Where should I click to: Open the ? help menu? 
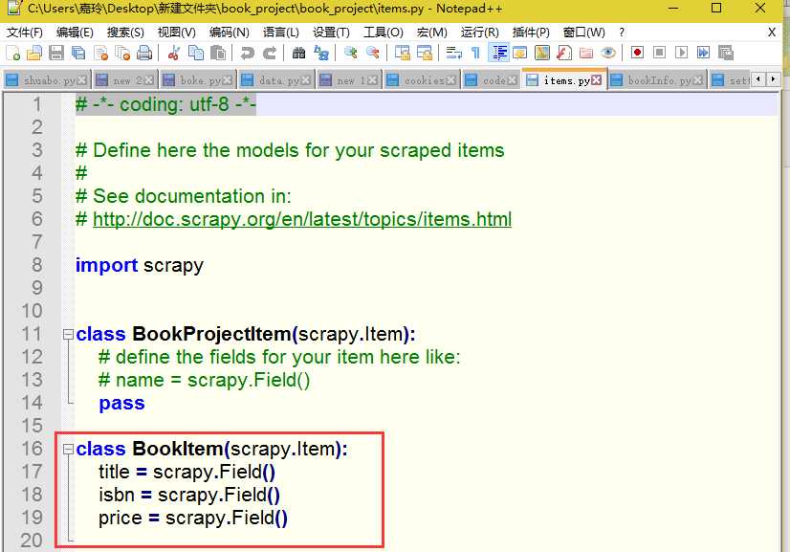point(622,33)
